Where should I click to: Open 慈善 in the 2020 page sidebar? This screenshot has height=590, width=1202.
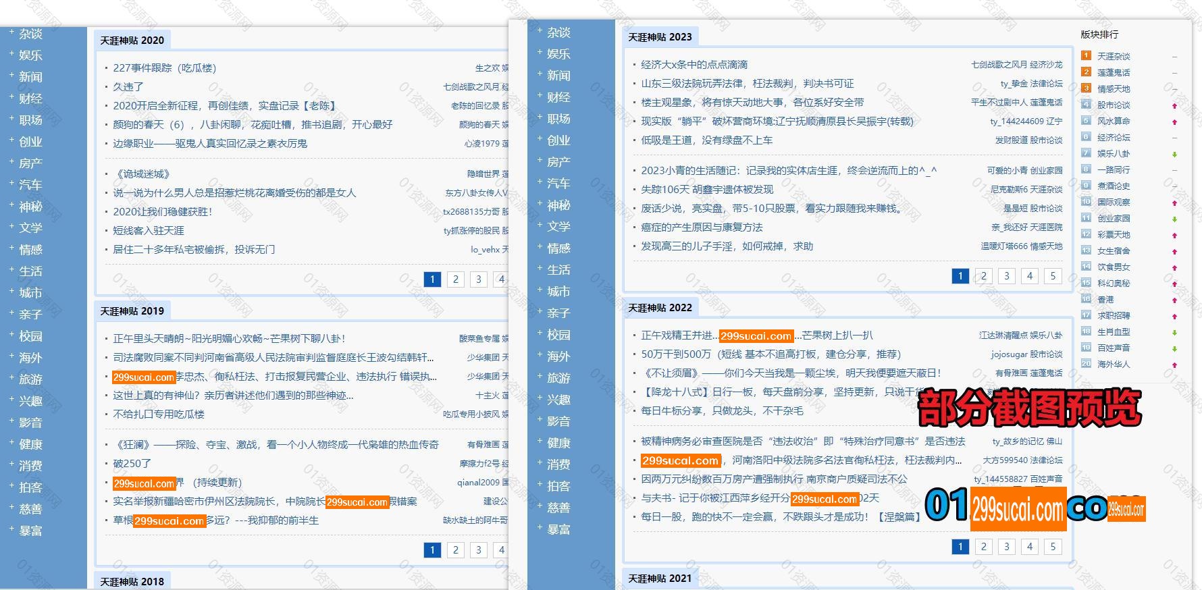click(30, 509)
